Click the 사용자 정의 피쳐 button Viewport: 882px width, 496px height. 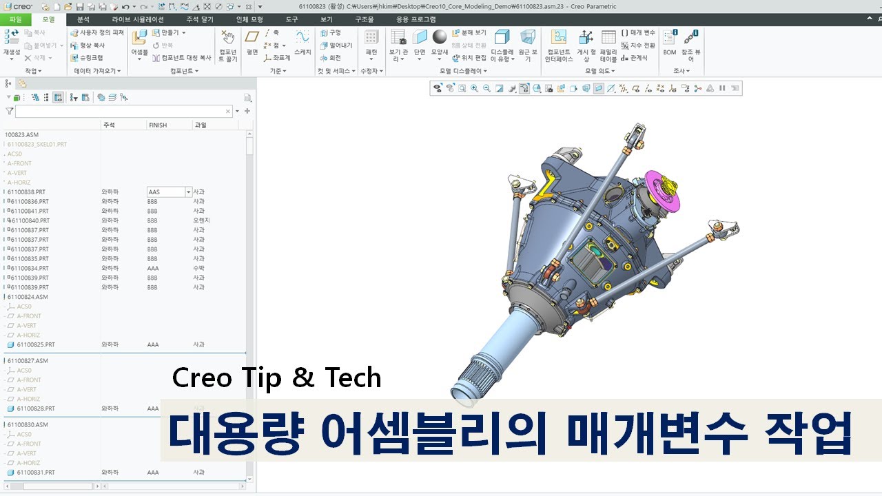click(x=97, y=32)
